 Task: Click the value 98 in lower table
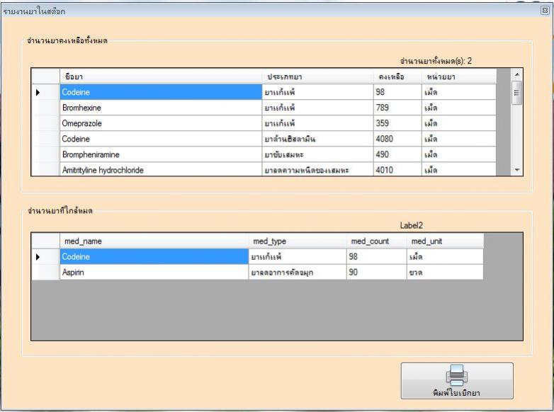[377, 257]
